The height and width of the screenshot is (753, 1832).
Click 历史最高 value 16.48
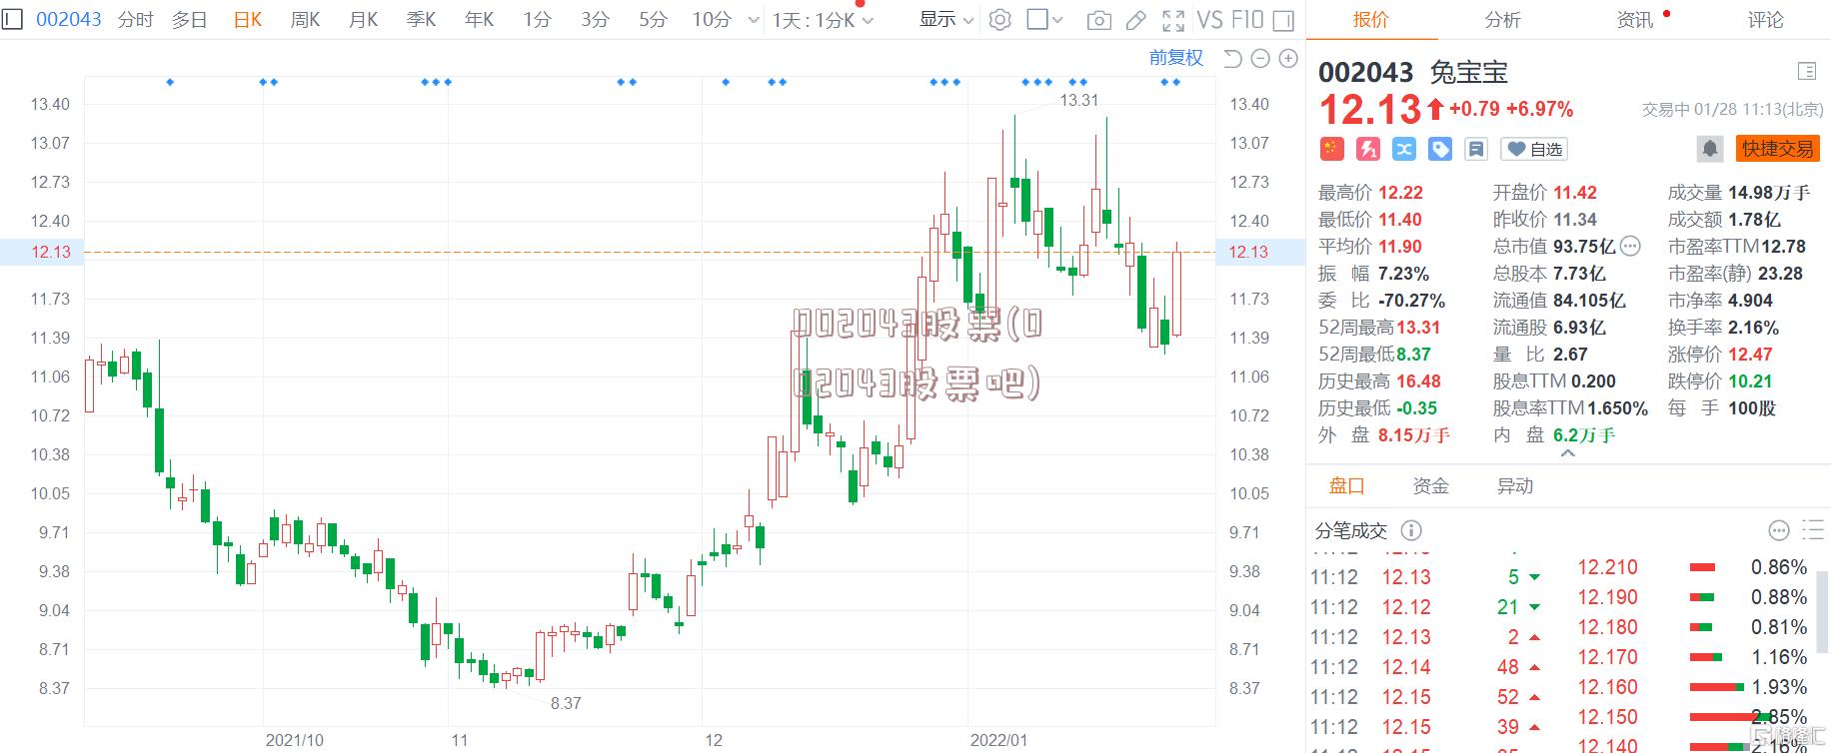(1418, 380)
